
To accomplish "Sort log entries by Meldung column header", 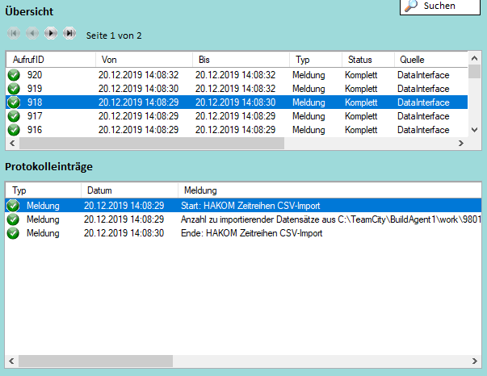I will coord(323,190).
